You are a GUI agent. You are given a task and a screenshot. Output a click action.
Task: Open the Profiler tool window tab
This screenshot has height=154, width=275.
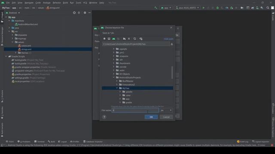pos(75,142)
